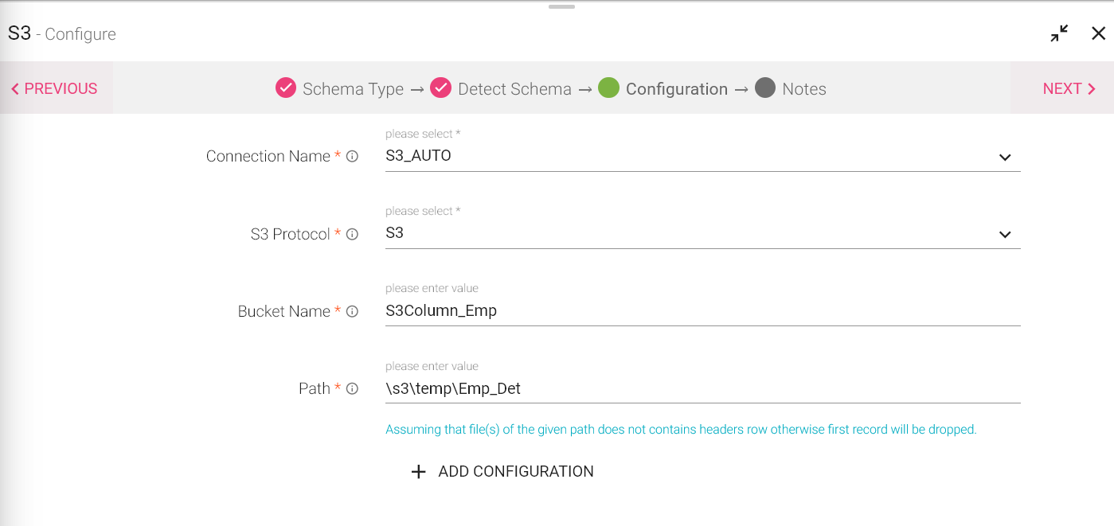Click the collapse dialog arrows icon
Image resolution: width=1114 pixels, height=526 pixels.
(x=1059, y=33)
